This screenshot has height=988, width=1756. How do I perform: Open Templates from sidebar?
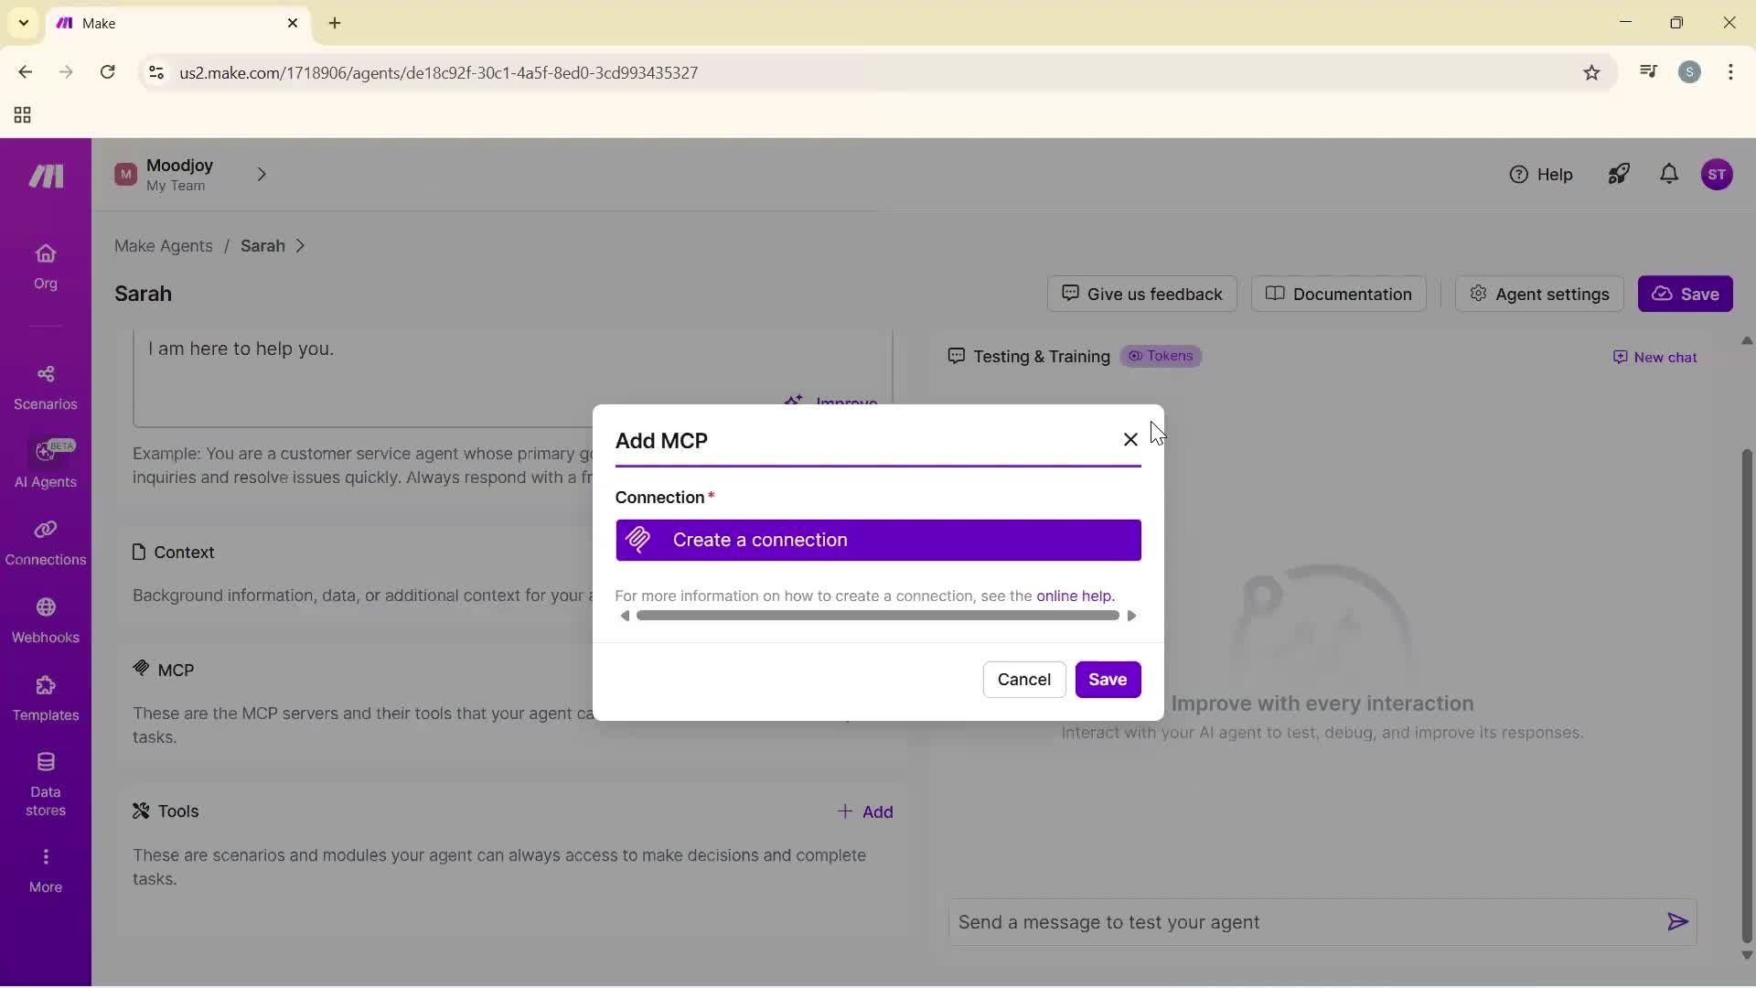click(x=45, y=698)
